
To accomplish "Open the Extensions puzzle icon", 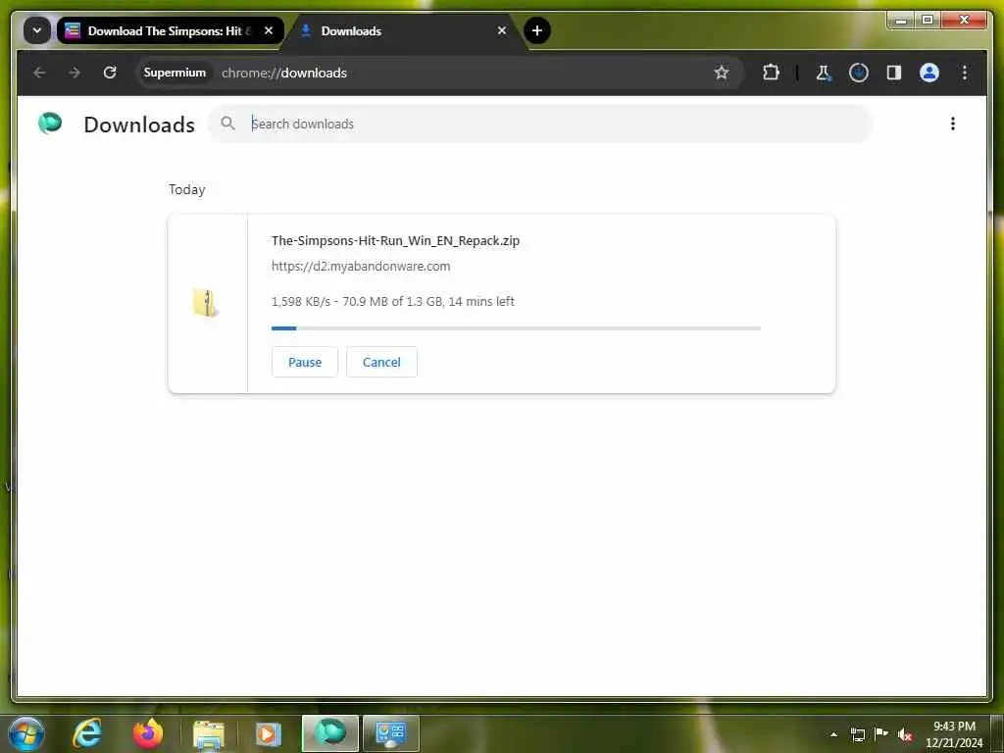I will 771,73.
